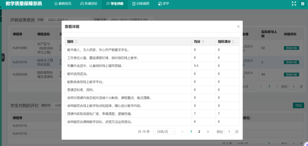Click row 授课内容有深度和广度
The image size is (308, 146).
tap(152, 114)
